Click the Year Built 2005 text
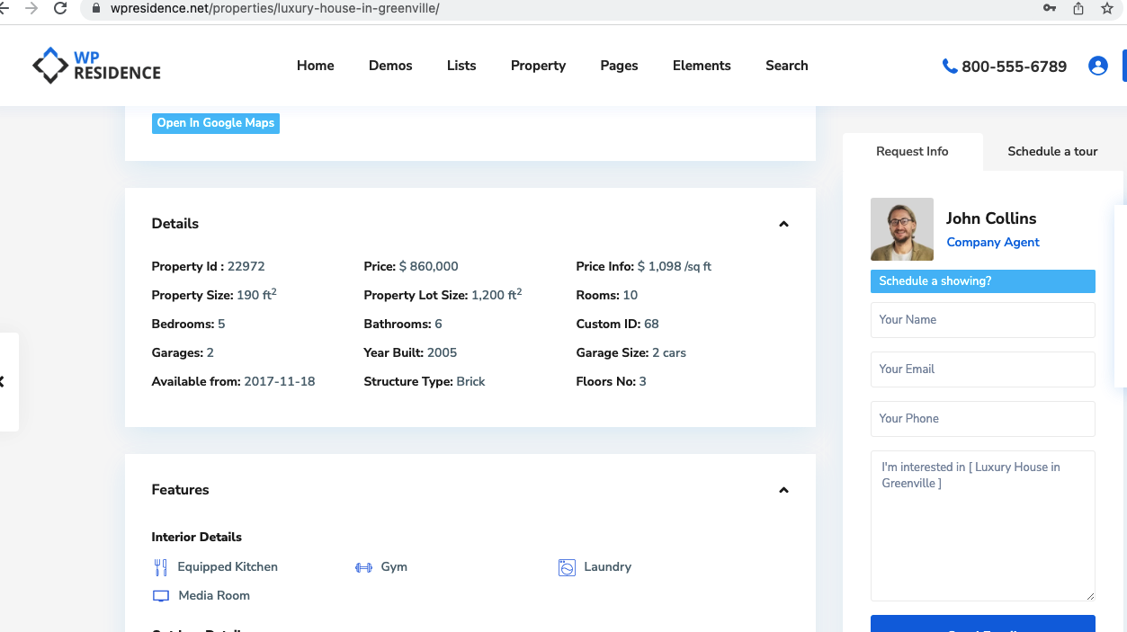The height and width of the screenshot is (632, 1127). (410, 353)
